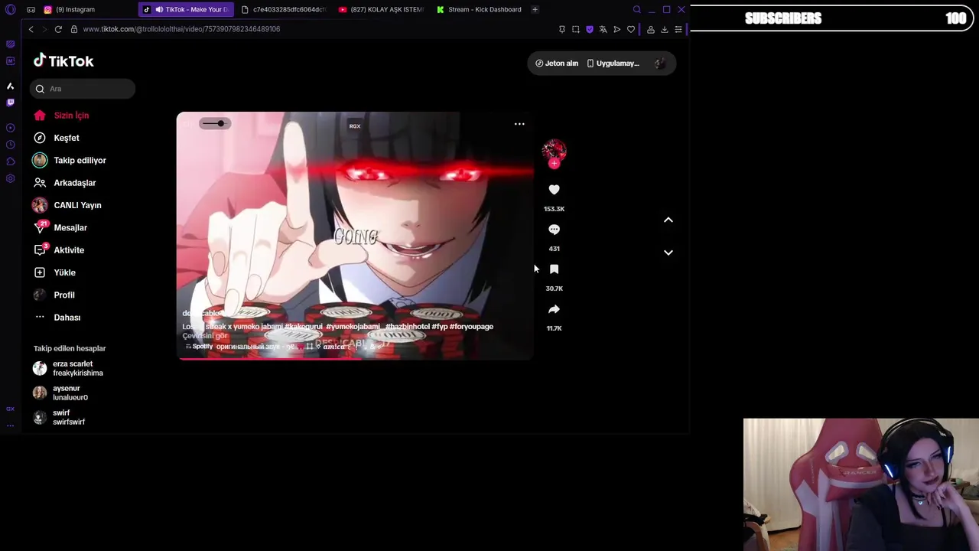Open settings gear in Opera sidebar
Viewport: 979px width, 551px height.
(x=10, y=178)
